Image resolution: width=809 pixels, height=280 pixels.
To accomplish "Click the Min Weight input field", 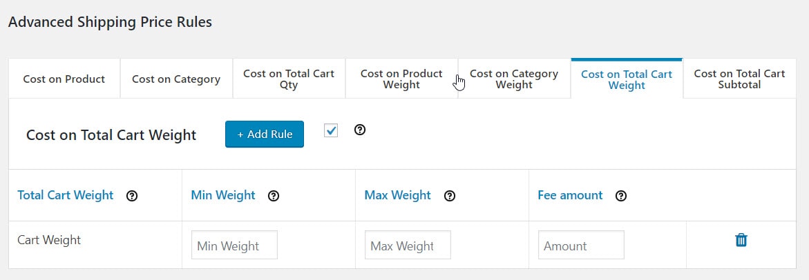I will click(234, 246).
